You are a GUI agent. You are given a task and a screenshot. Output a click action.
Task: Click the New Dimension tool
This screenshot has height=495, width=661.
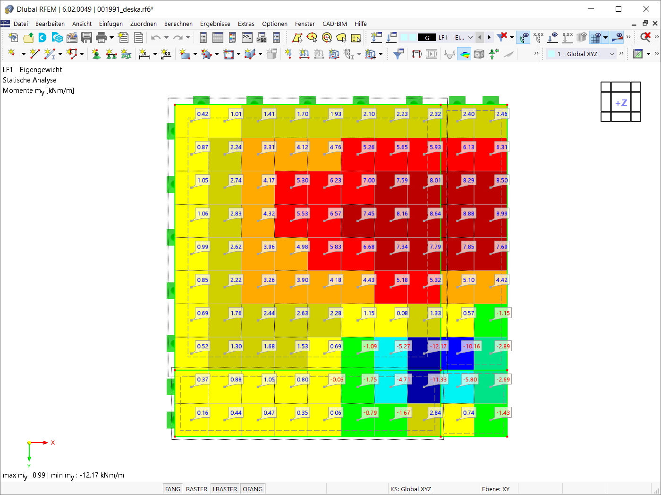coord(144,54)
